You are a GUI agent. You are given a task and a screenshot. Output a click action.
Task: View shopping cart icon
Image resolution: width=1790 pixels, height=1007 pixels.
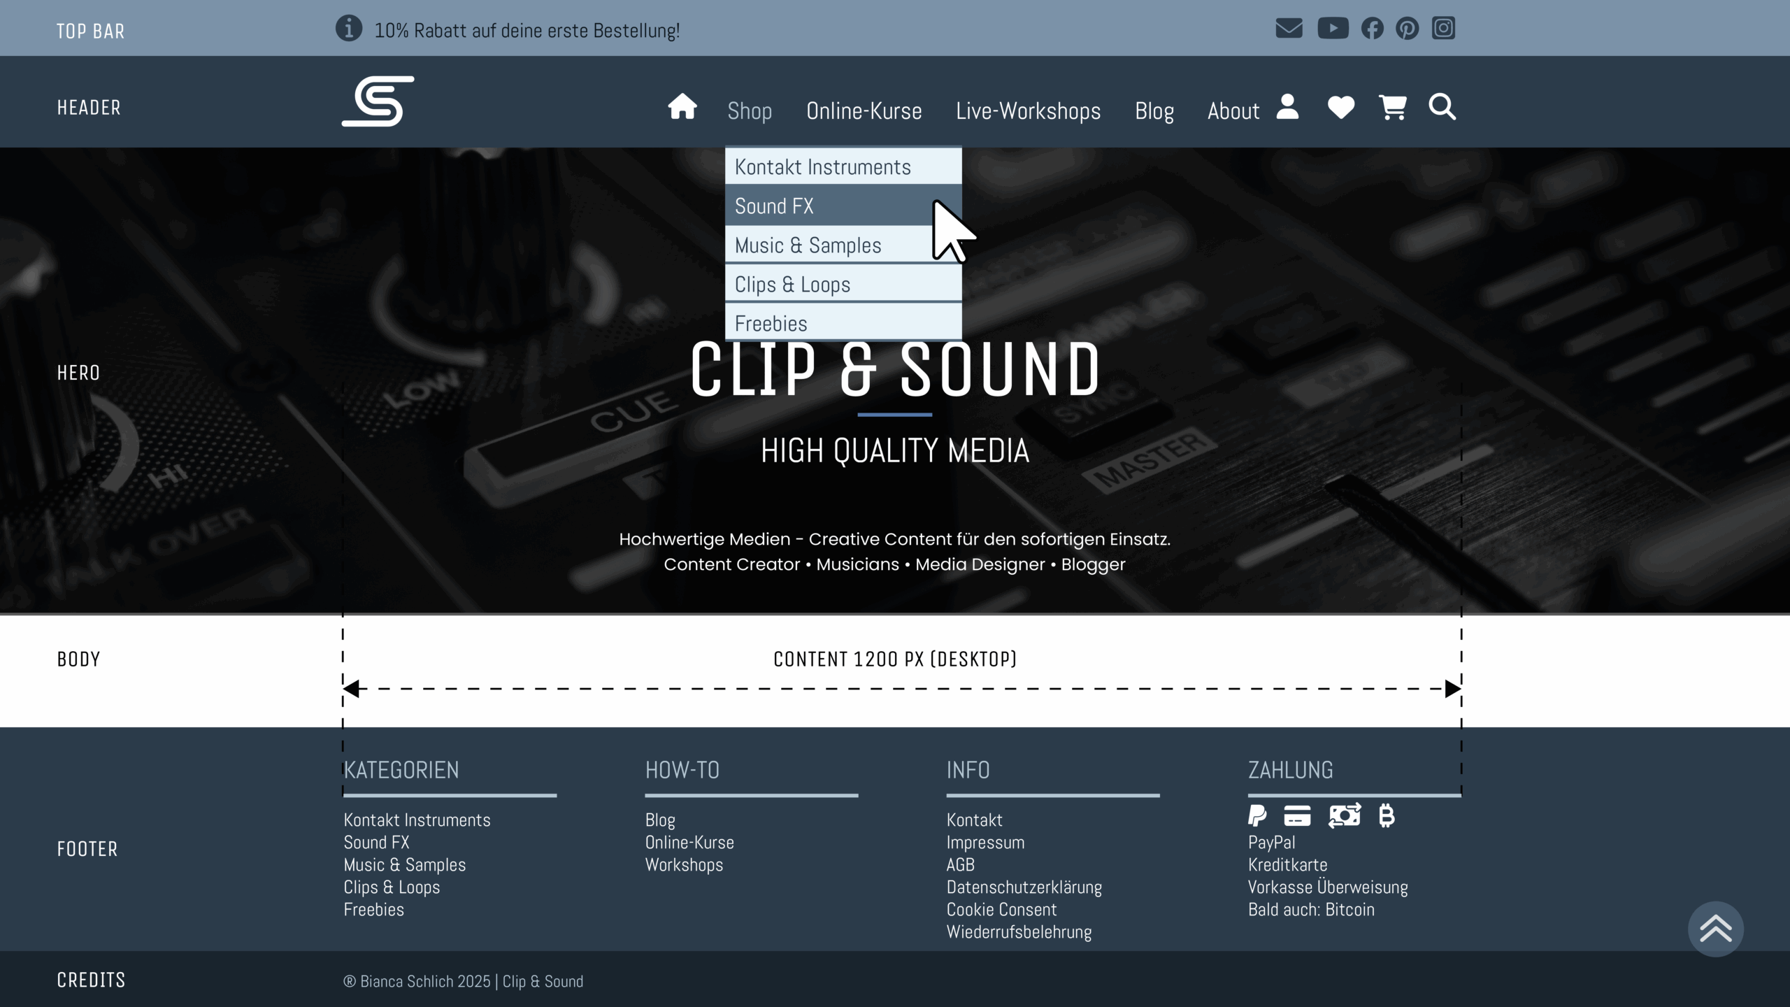click(1392, 108)
